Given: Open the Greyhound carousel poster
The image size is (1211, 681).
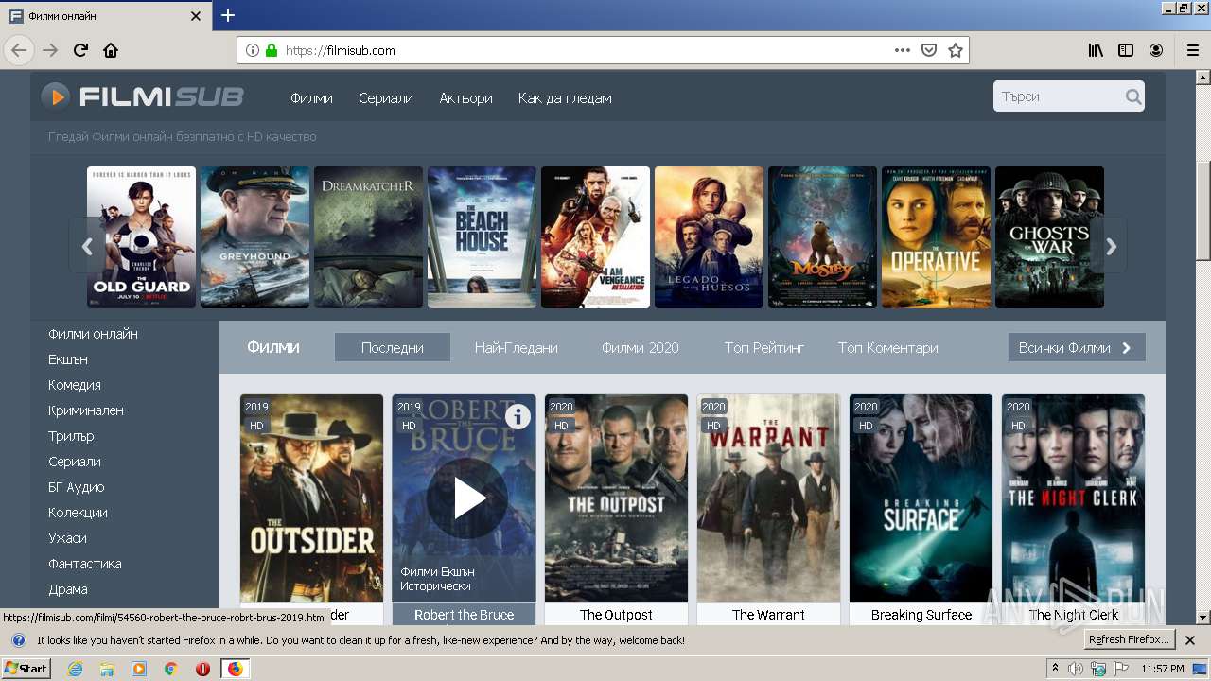Looking at the screenshot, I should click(255, 237).
